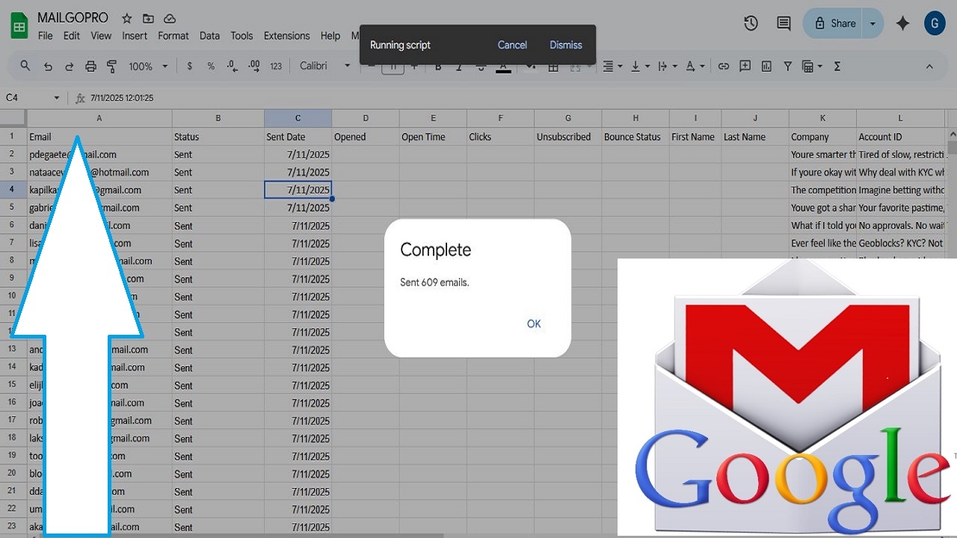Open the more number formats 123 menu
This screenshot has height=538, width=957.
point(276,67)
